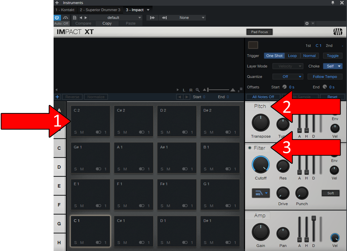347x251 pixels.
Task: Click the Offsets End knob
Action: click(x=325, y=87)
